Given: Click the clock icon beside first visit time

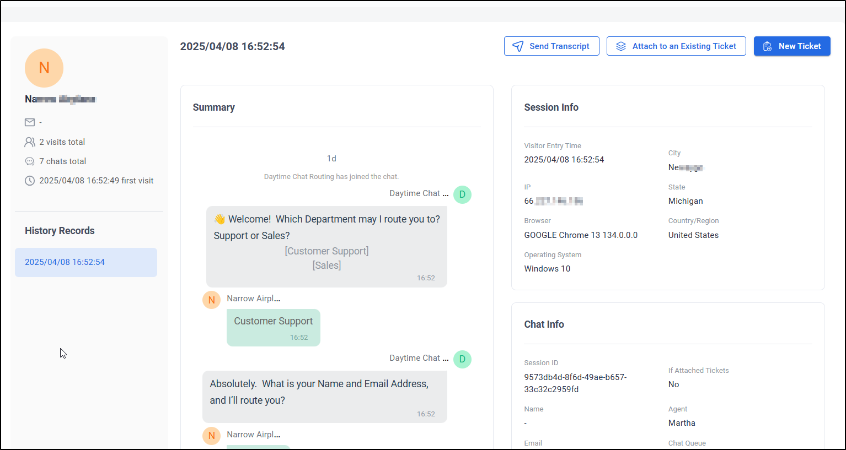Looking at the screenshot, I should [30, 181].
